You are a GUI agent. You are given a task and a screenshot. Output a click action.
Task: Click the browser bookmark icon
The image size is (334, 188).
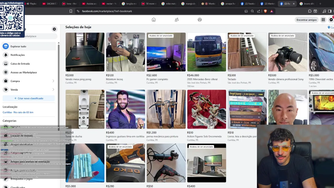pyautogui.click(x=71, y=11)
